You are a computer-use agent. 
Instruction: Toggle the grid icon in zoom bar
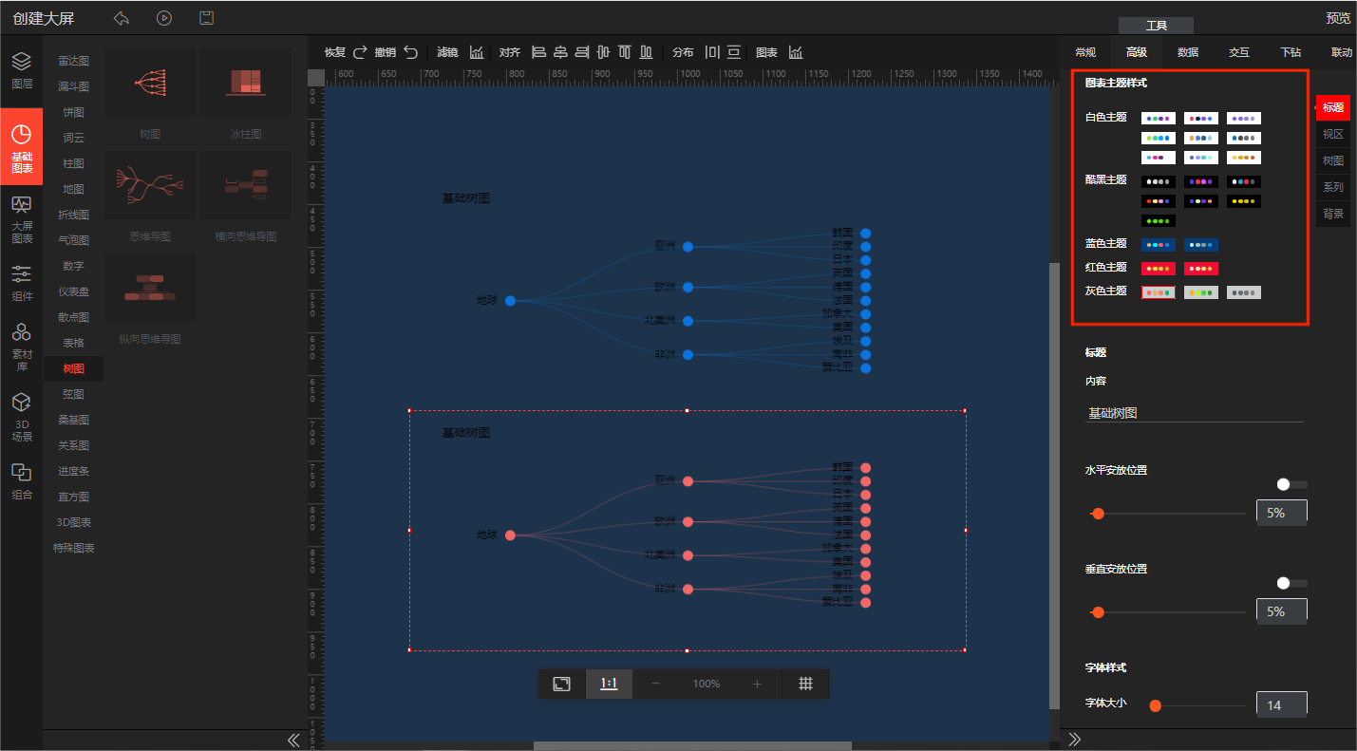(x=805, y=684)
